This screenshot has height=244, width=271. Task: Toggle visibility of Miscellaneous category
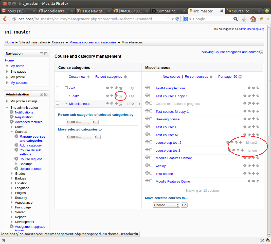point(107,104)
